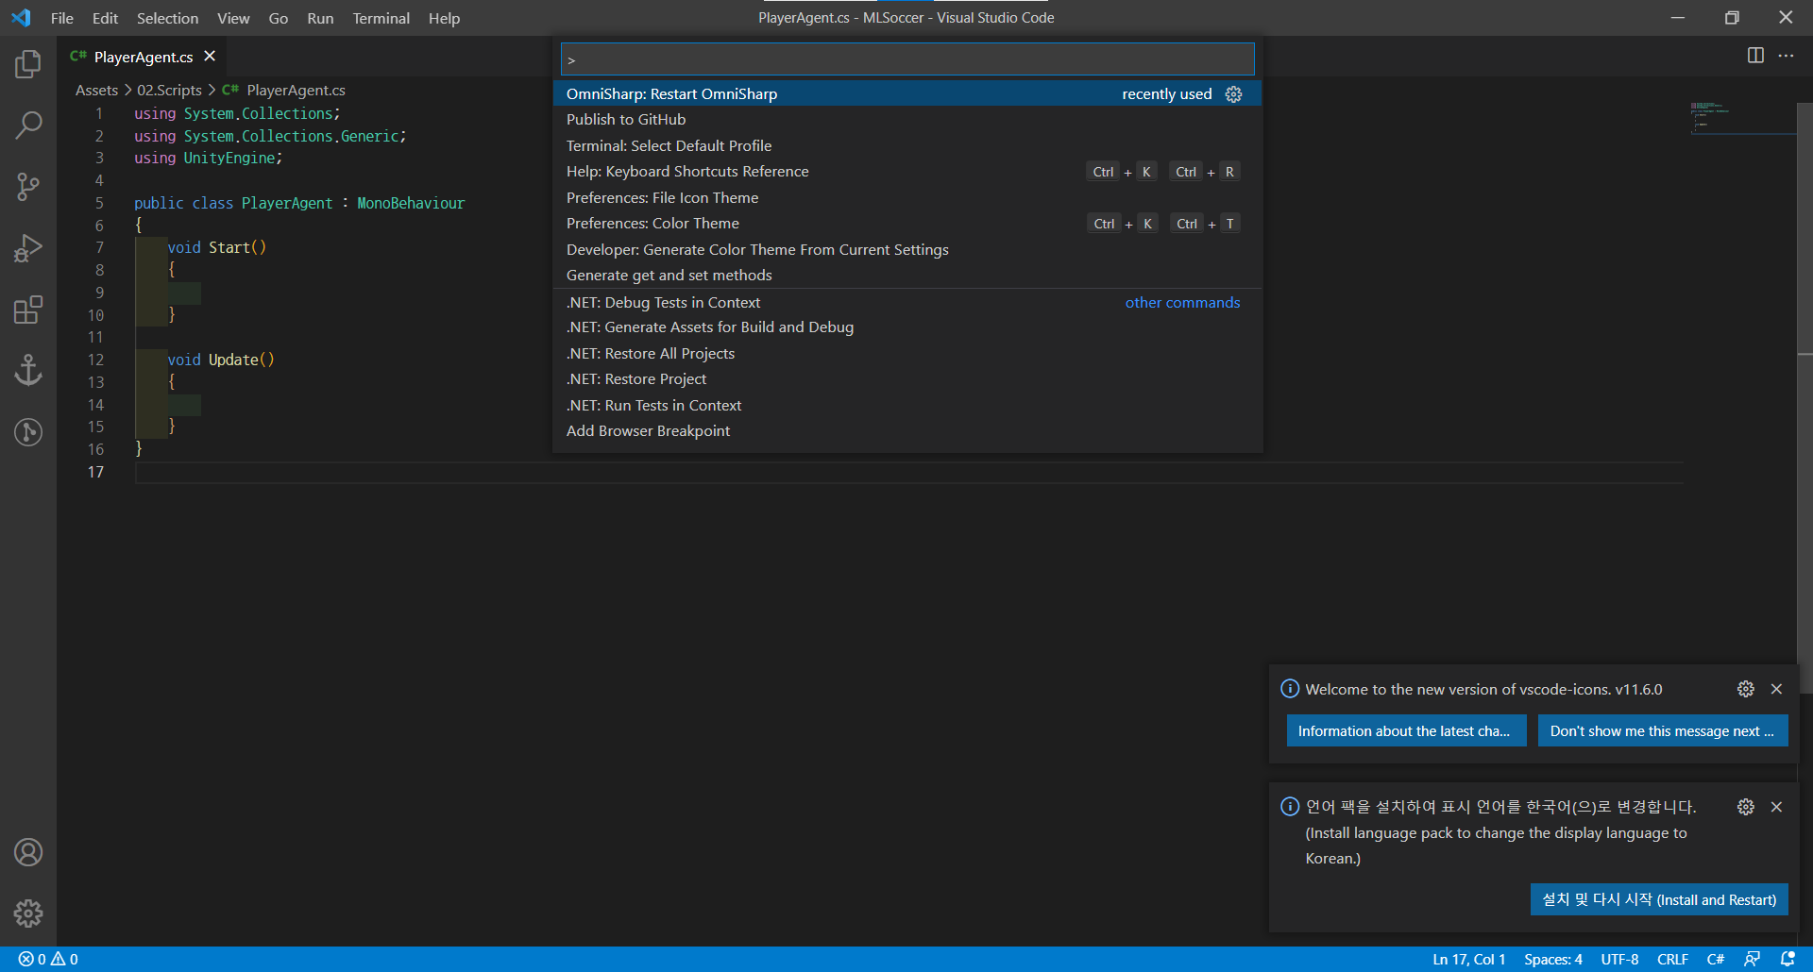Open the Manage gear in activity bar

[x=28, y=913]
